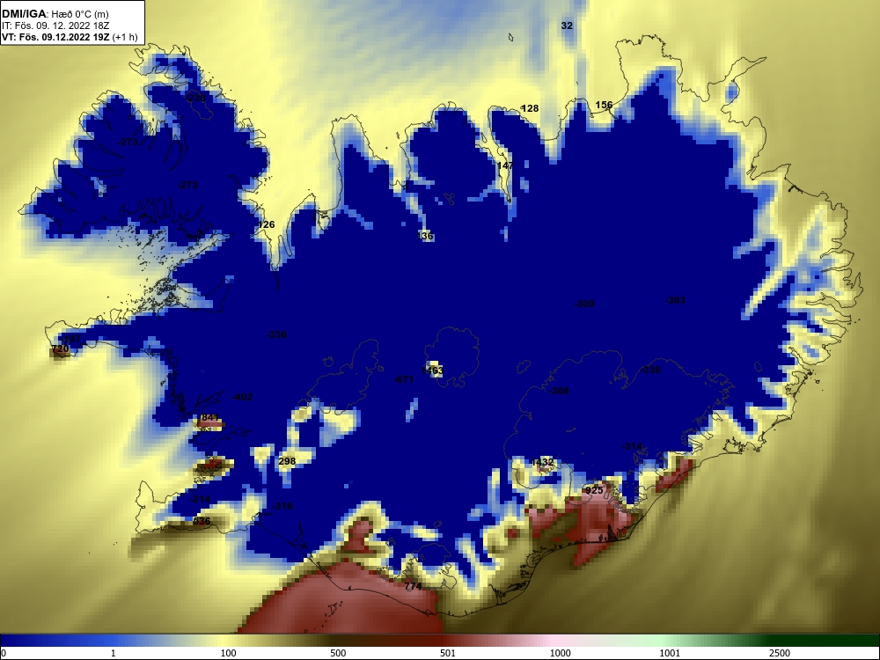Click the legend label '100'

click(x=229, y=653)
